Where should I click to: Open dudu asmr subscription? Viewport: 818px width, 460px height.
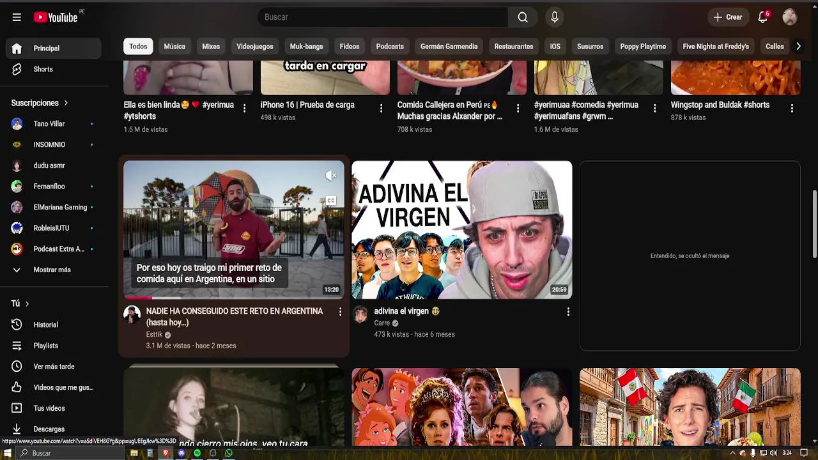(54, 165)
